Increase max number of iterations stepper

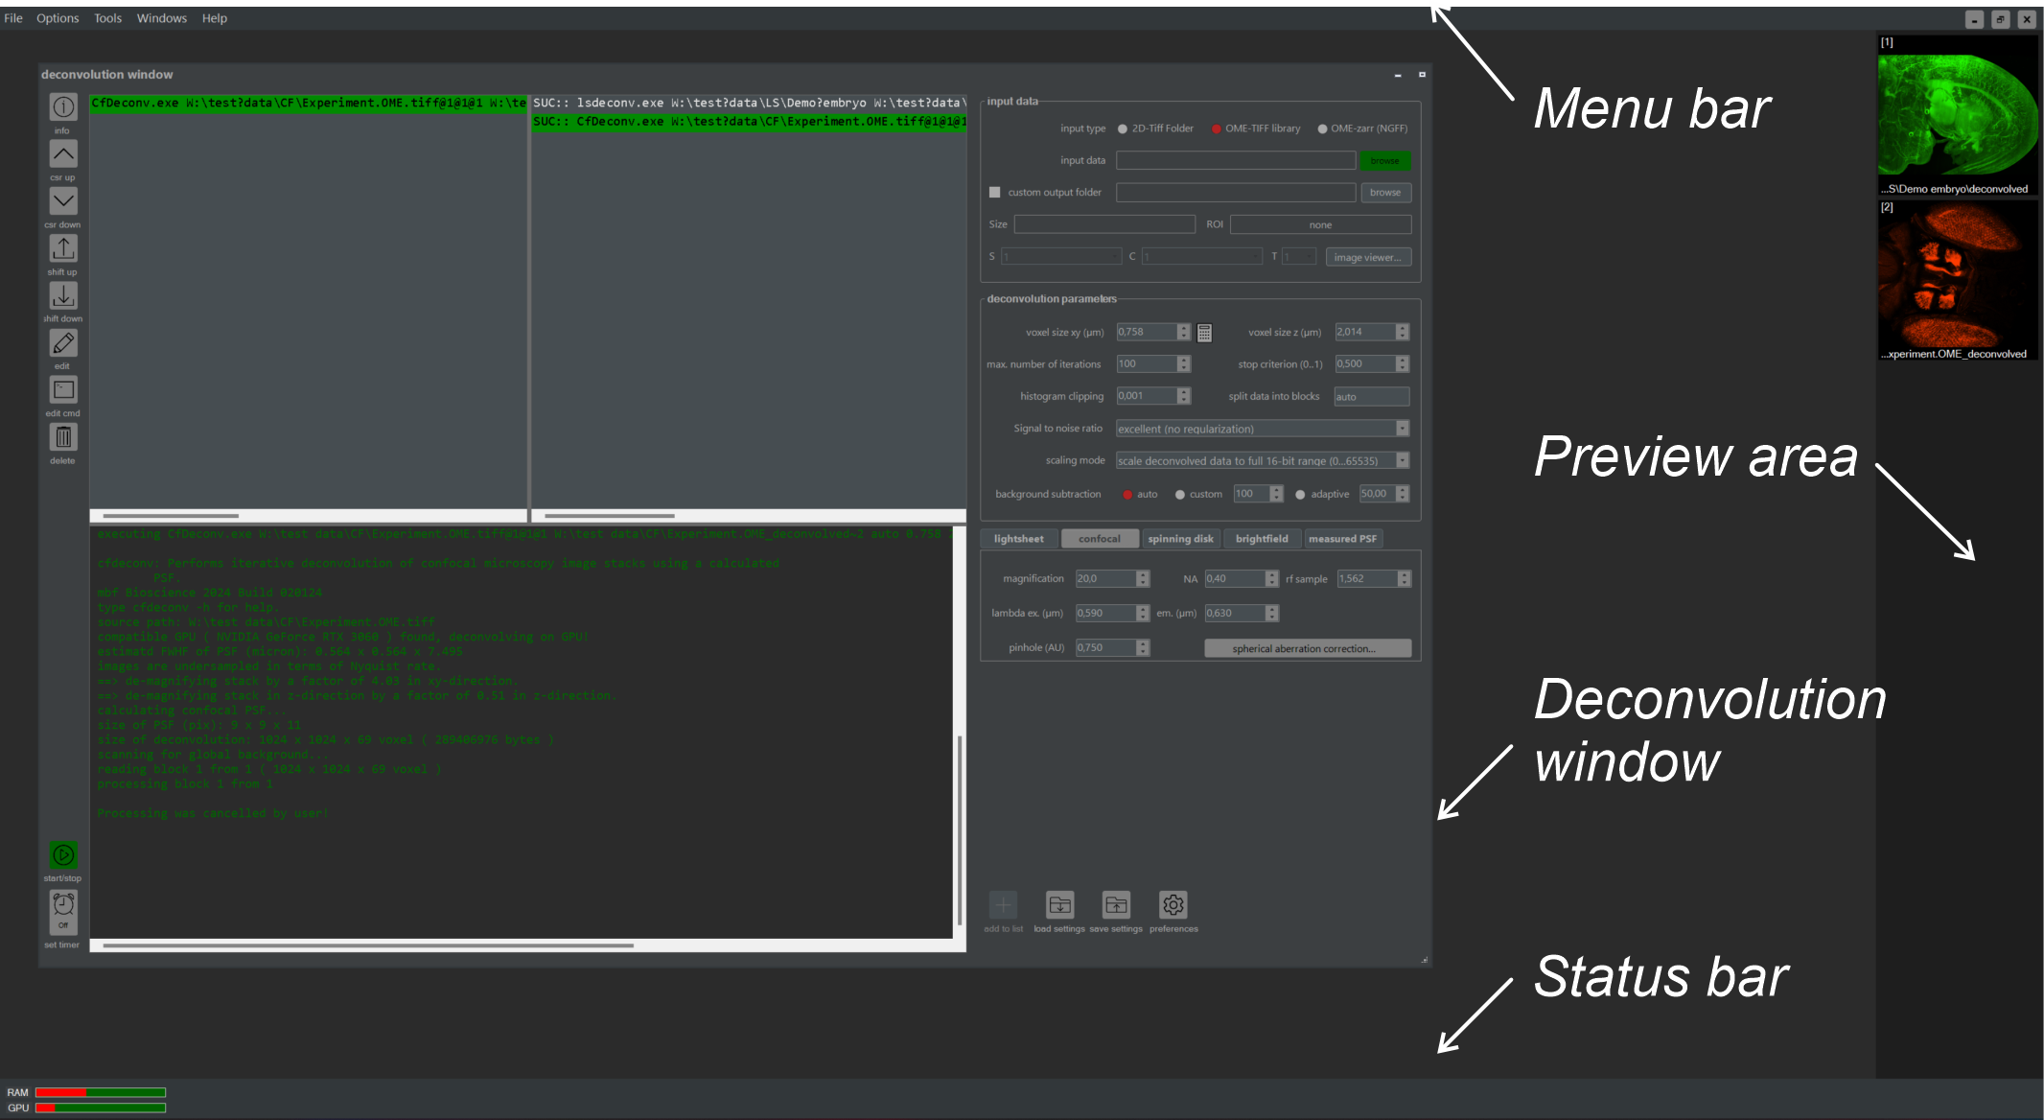coord(1184,360)
